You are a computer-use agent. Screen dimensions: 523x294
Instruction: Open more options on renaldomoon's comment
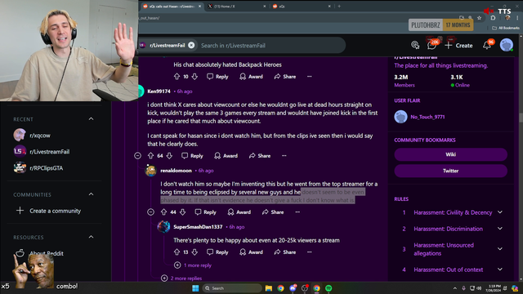click(297, 212)
